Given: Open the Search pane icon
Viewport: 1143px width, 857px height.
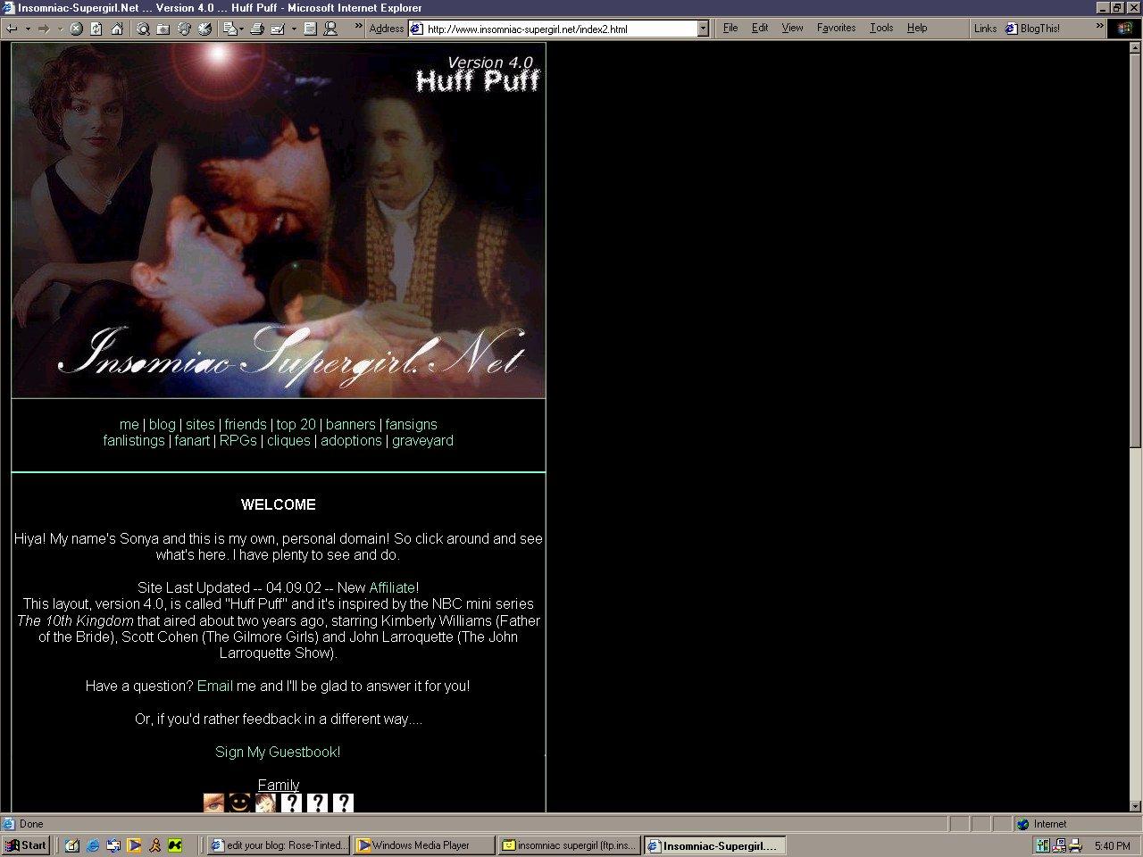Looking at the screenshot, I should pos(143,29).
